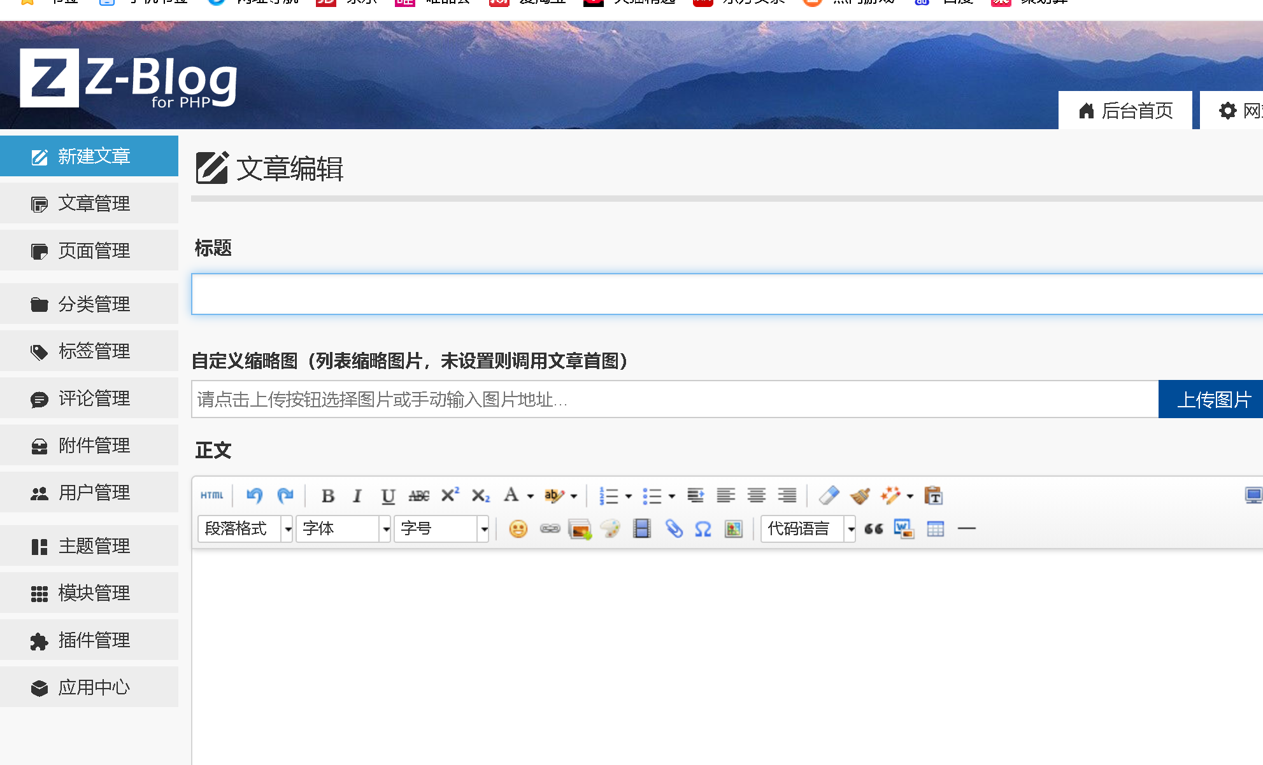Image resolution: width=1263 pixels, height=765 pixels.
Task: Open the 字号 font size dropdown
Action: (441, 529)
